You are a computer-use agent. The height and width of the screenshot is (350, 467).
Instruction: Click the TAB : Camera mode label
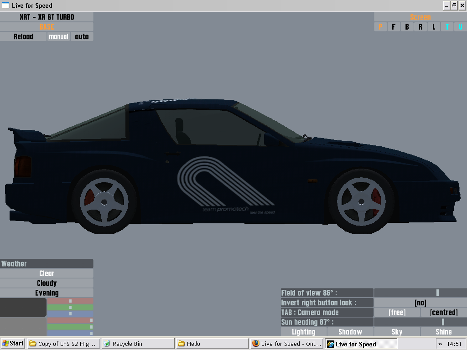pos(327,313)
